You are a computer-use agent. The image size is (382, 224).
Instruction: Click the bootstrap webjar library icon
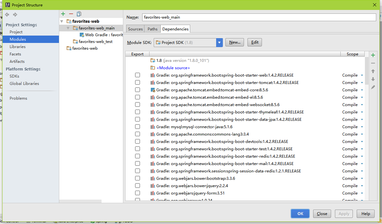pos(153,178)
